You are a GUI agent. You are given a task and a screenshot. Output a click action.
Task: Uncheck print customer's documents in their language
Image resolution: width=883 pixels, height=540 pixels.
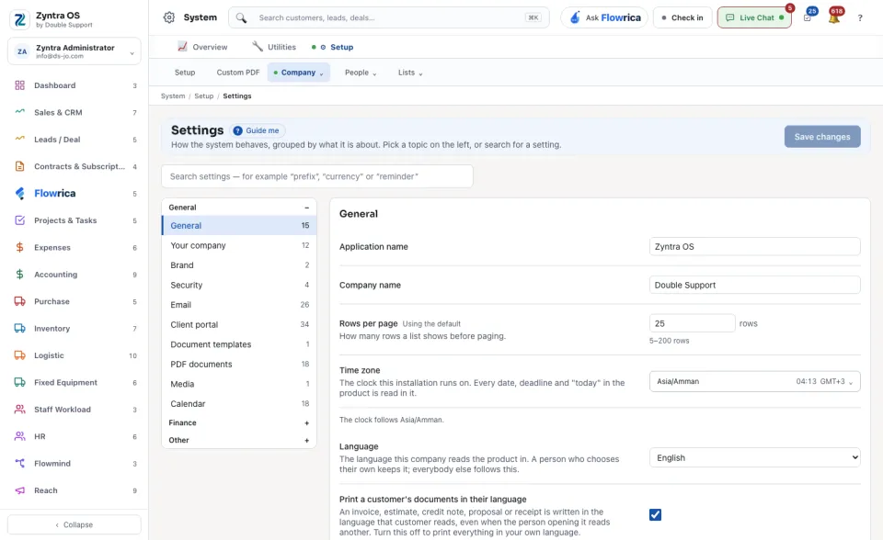tap(655, 514)
